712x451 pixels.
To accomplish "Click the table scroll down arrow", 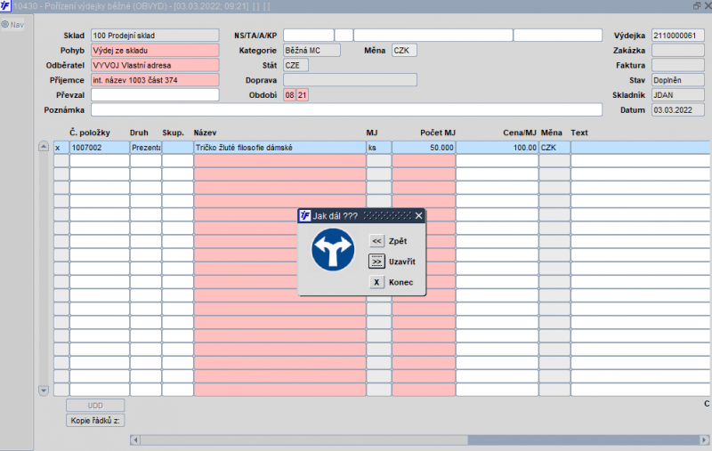I will pyautogui.click(x=44, y=391).
